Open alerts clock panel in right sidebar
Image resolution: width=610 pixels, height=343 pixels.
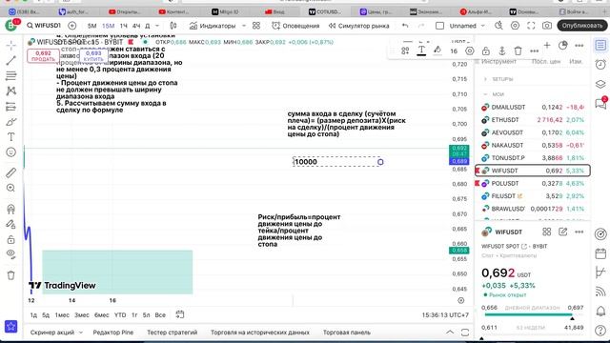pyautogui.click(x=600, y=65)
